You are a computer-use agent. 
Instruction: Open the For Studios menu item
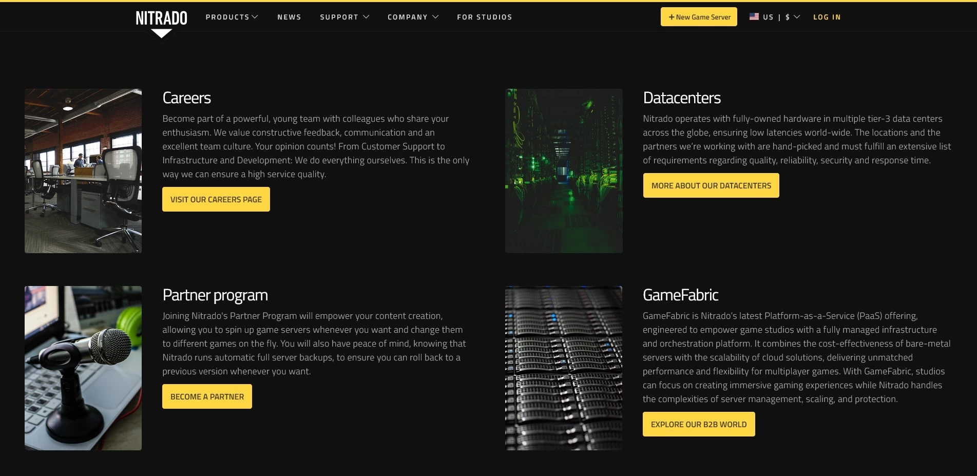click(484, 17)
